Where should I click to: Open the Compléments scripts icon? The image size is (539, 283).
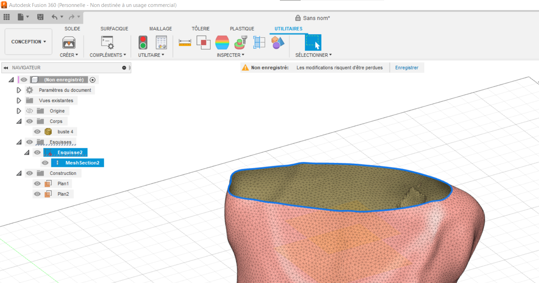tap(107, 43)
